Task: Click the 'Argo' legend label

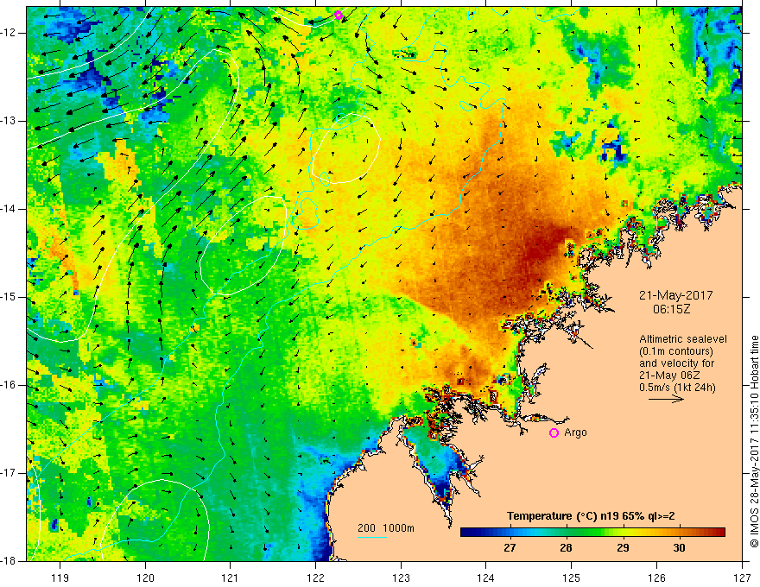Action: click(x=575, y=432)
